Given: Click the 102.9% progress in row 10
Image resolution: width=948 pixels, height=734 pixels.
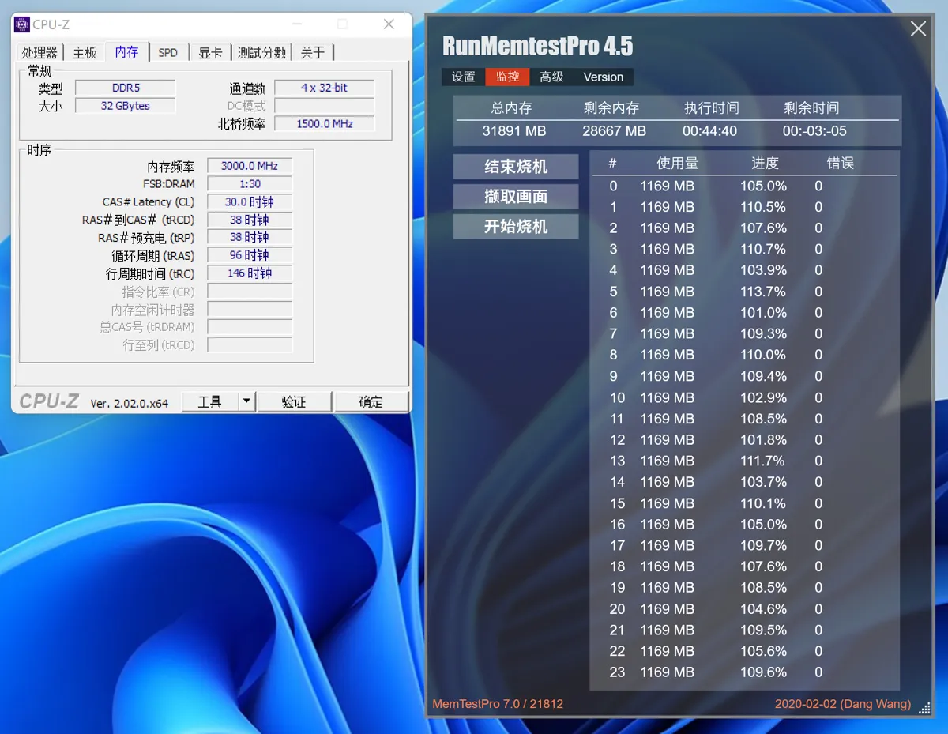Looking at the screenshot, I should coord(763,397).
